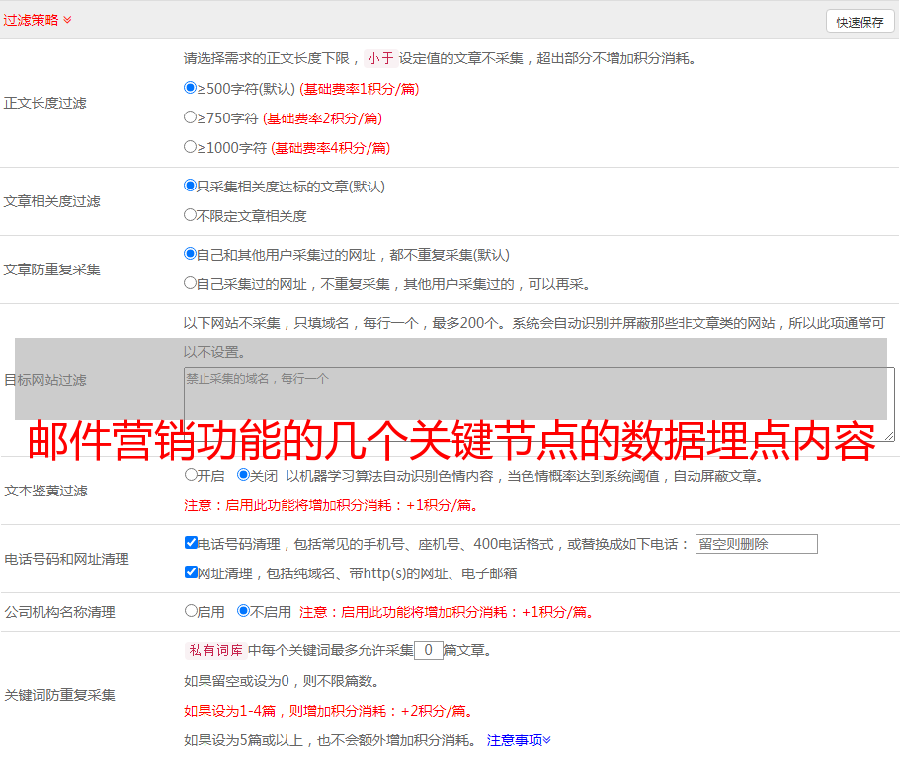
Task: Click the 私有词库 tag label
Action: coord(212,651)
